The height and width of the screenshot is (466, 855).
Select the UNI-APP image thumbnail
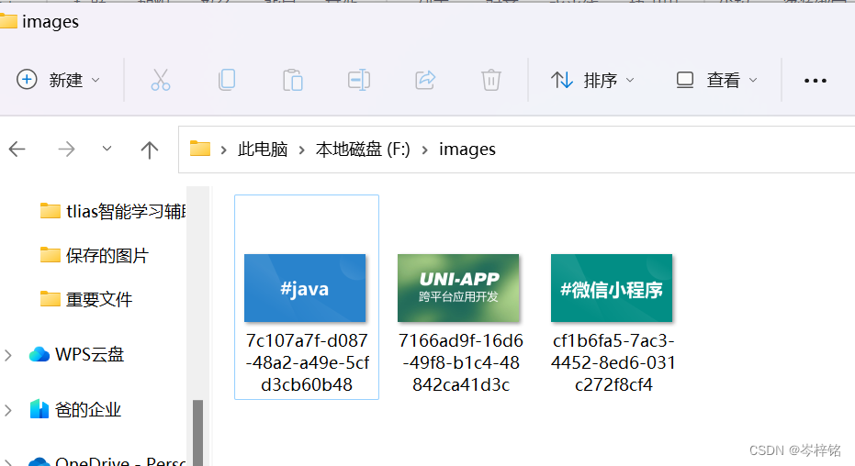click(x=458, y=288)
